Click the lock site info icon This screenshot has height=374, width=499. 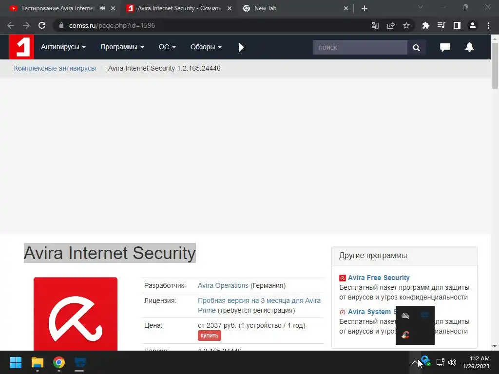[61, 25]
